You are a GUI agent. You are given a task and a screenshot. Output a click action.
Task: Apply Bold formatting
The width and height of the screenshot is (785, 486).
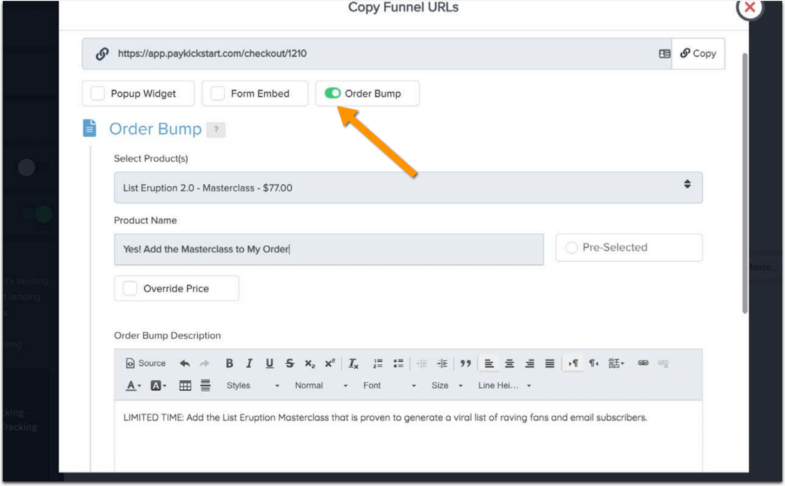(x=229, y=363)
